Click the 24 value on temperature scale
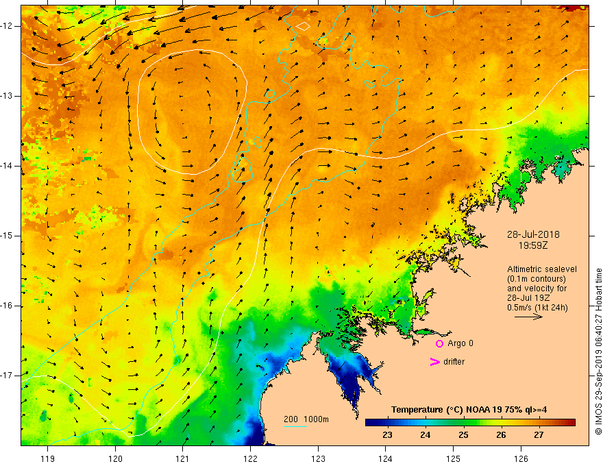Image resolution: width=603 pixels, height=466 pixels. pyautogui.click(x=425, y=435)
